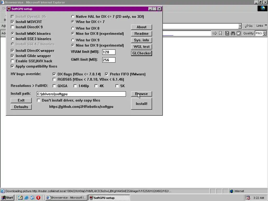
Task: Click the Internet zone globe icon in status bar
Action: [x=231, y=191]
